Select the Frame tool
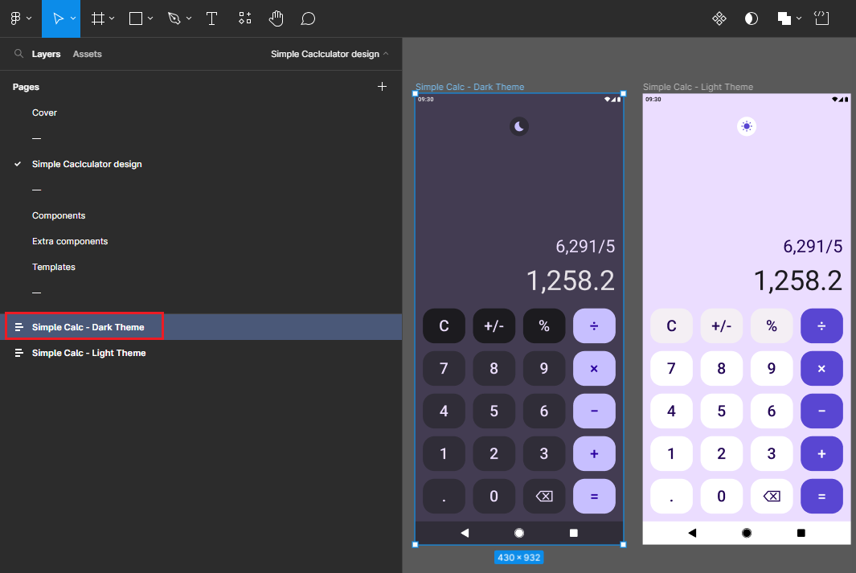The image size is (856, 573). coord(98,18)
